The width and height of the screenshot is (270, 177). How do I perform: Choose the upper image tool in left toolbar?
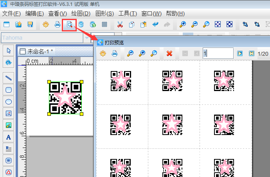click(x=9, y=113)
